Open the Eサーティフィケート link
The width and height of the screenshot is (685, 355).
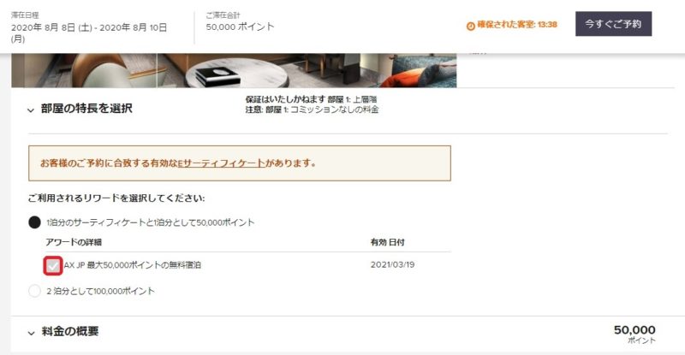point(222,163)
